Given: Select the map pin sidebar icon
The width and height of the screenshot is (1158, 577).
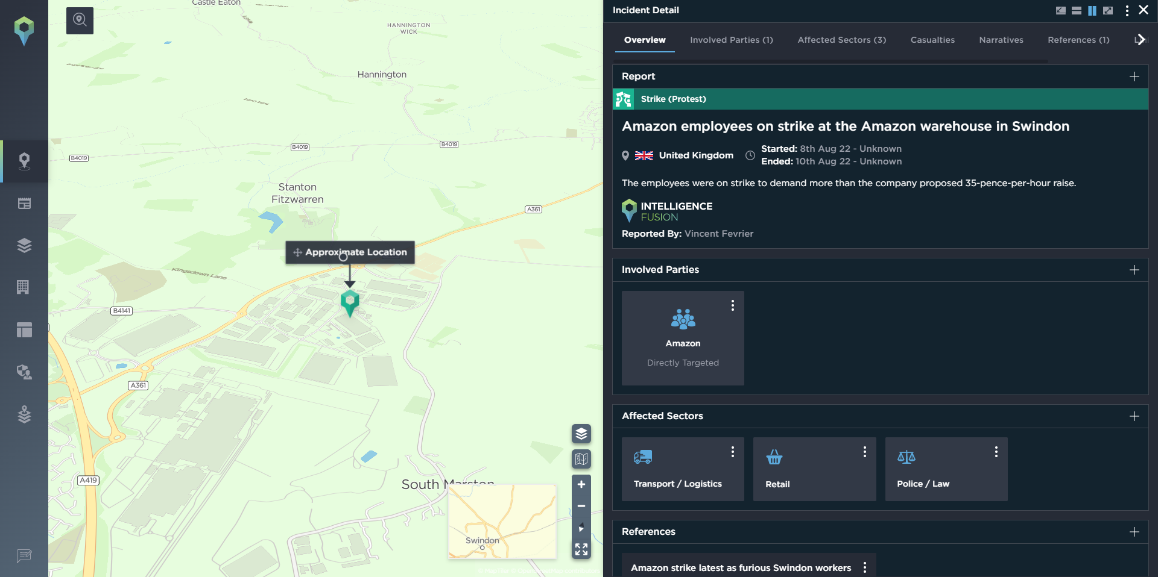Looking at the screenshot, I should pyautogui.click(x=24, y=161).
